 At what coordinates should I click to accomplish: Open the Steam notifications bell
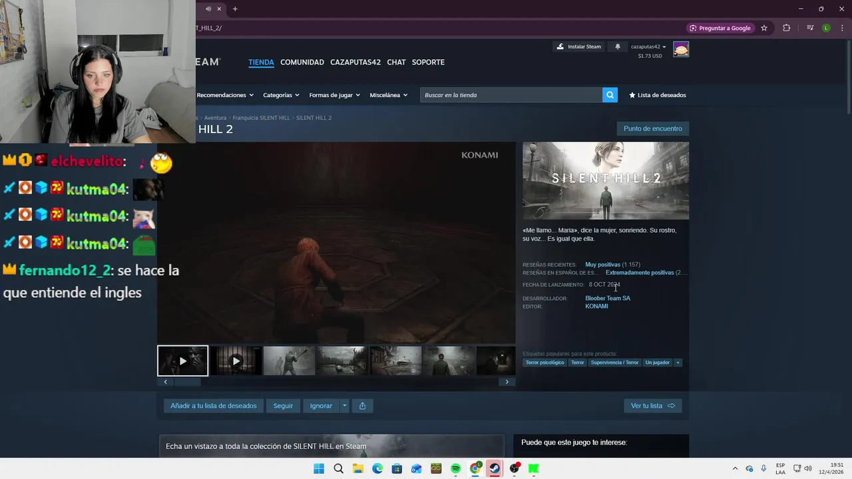point(618,47)
